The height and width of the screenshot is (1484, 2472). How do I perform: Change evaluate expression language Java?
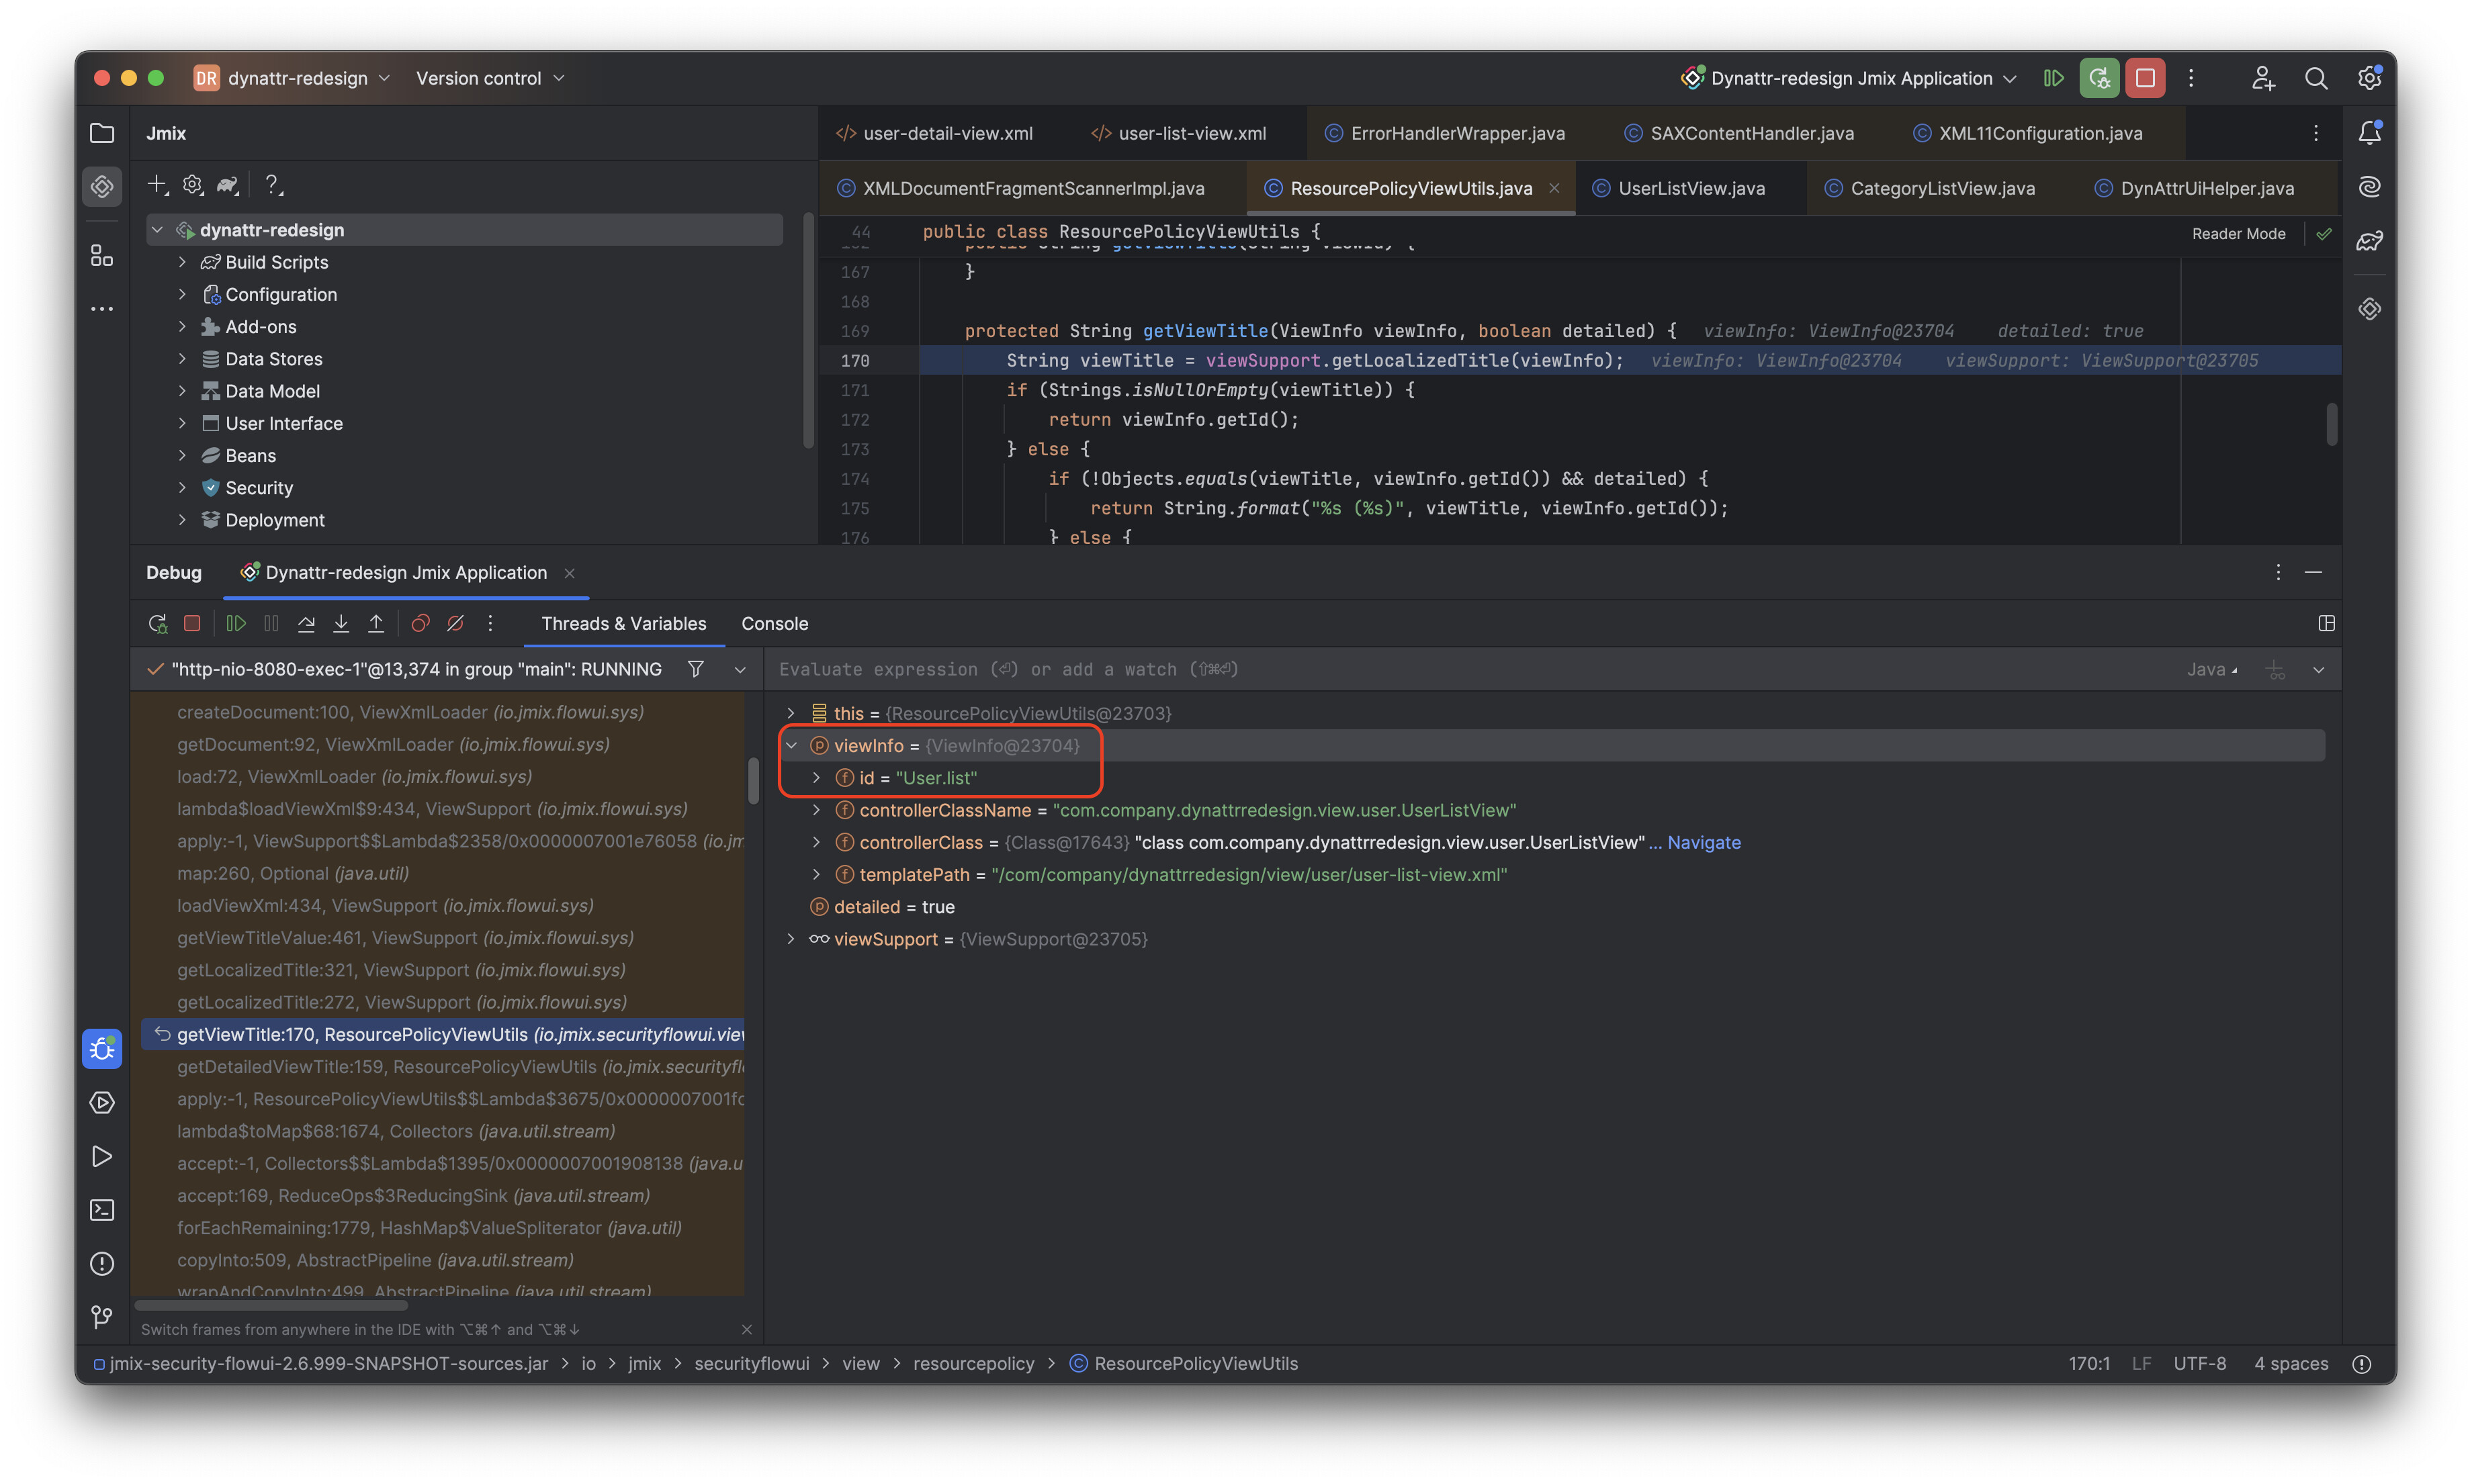point(2211,669)
